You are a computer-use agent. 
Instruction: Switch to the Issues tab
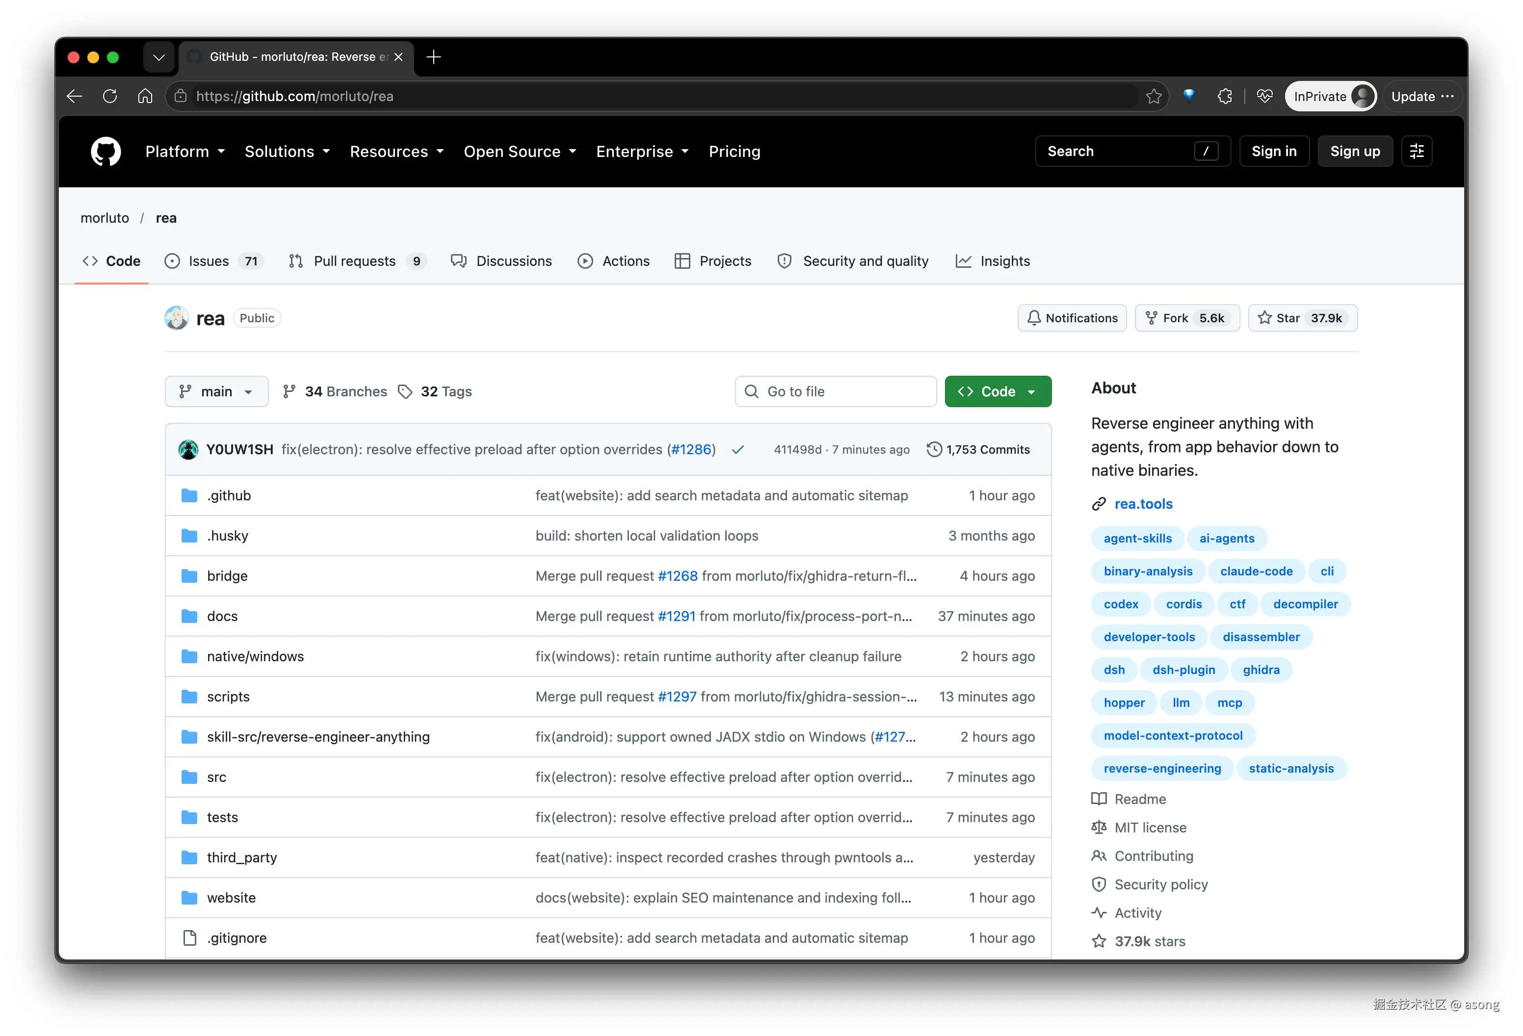tap(213, 261)
